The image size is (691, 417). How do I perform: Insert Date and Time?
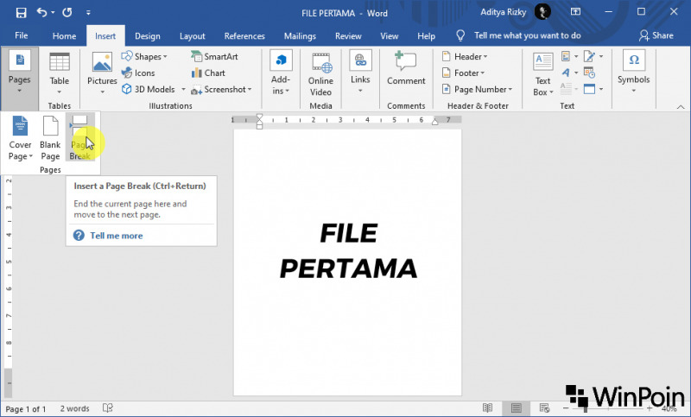coord(589,73)
